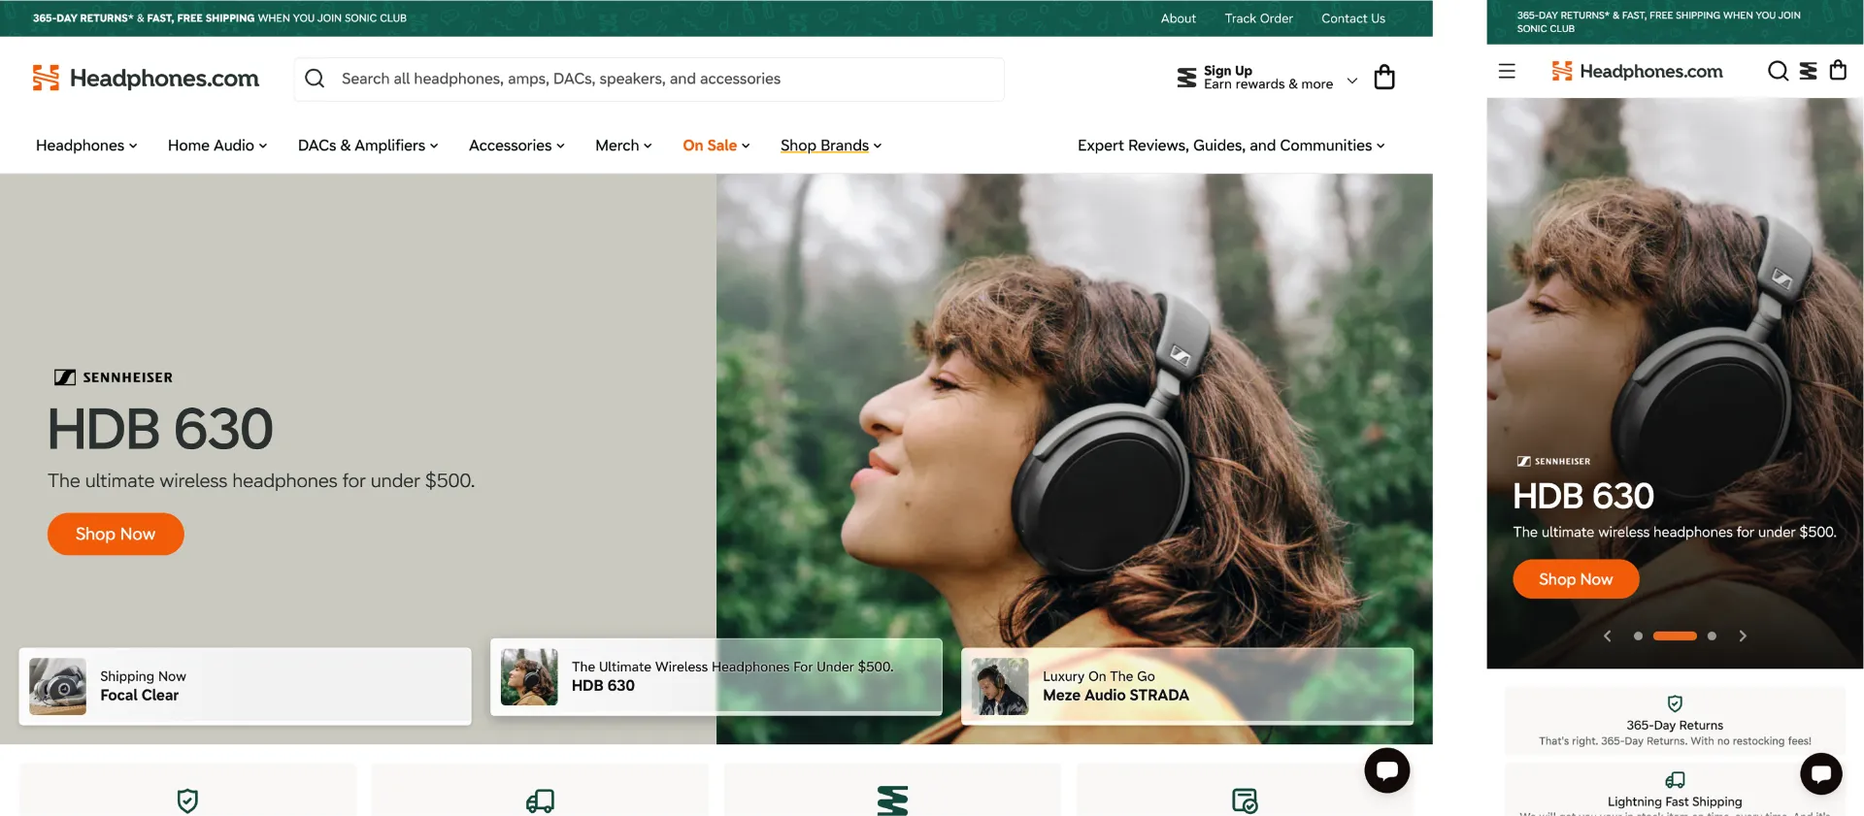Open the chat bubble in desktop view
Viewport: 1864px width, 816px height.
tap(1386, 770)
